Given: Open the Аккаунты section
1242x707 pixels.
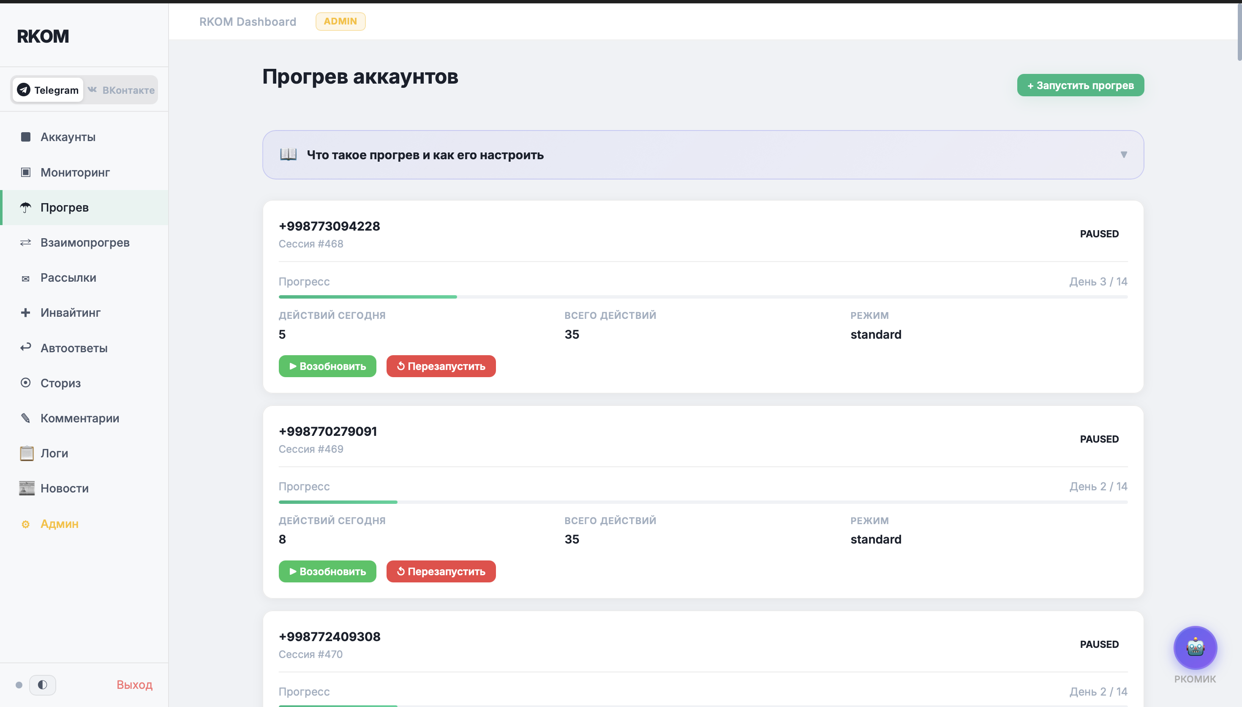Looking at the screenshot, I should (84, 137).
